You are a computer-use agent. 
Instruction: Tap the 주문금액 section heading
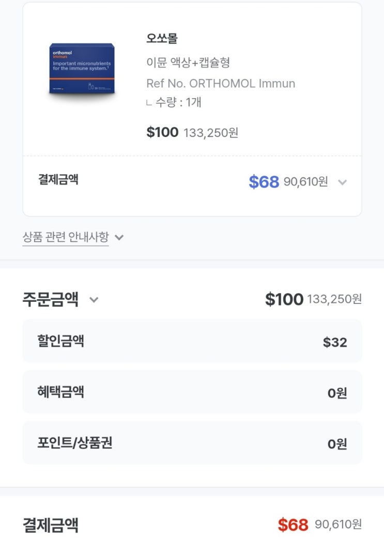pyautogui.click(x=51, y=299)
